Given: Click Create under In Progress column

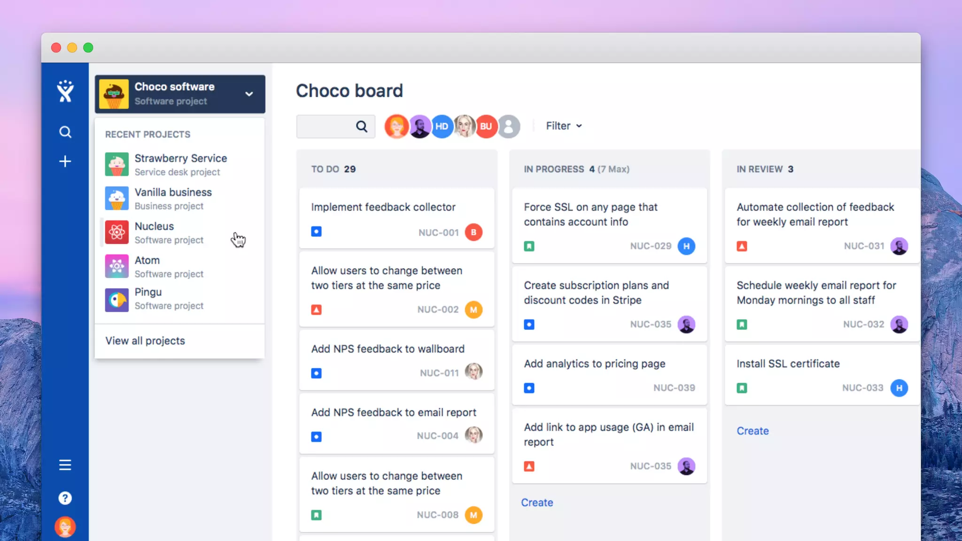Looking at the screenshot, I should pyautogui.click(x=537, y=502).
